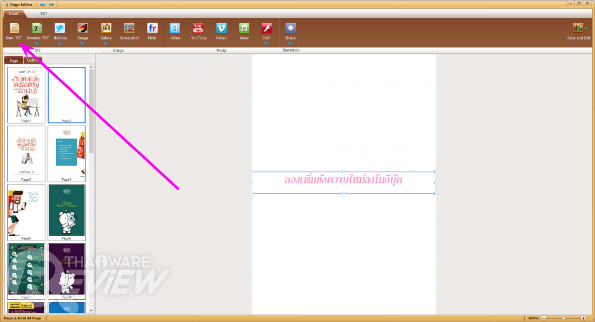Expand the SWF dropdown arrow
Viewport: 595px width, 322px height.
267,44
